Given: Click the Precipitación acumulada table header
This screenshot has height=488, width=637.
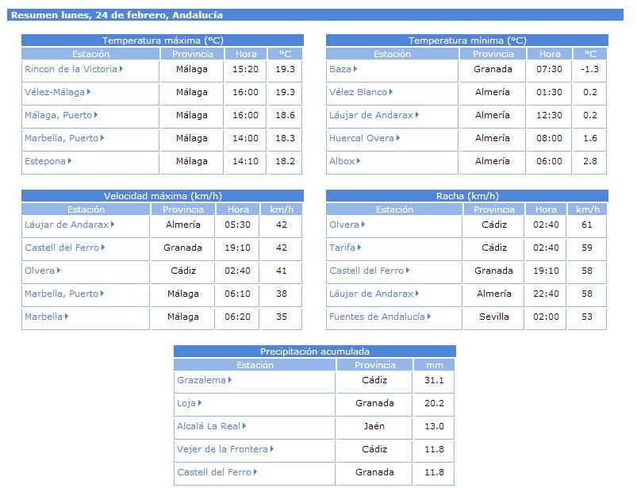Looking at the screenshot, I should [315, 352].
